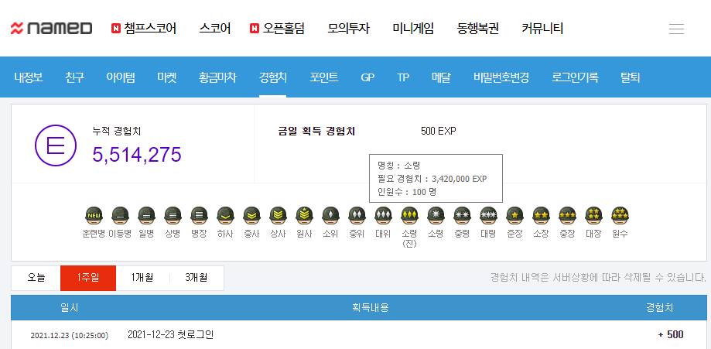The height and width of the screenshot is (349, 711).
Task: Click the purple E experience icon
Action: [x=55, y=145]
